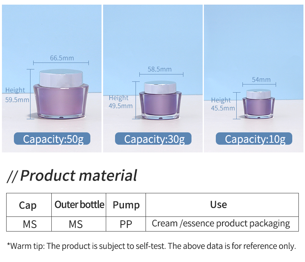Click the Height 49.5mm label
This screenshot has width=305, height=262.
click(x=120, y=101)
